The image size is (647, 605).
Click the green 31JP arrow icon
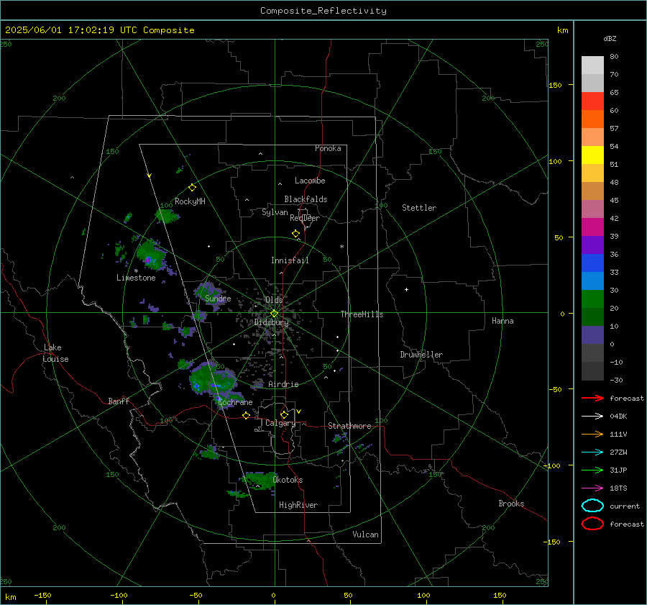click(x=592, y=470)
